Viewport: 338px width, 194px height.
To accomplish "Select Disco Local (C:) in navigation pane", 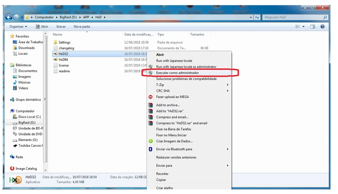I will pyautogui.click(x=30, y=117).
